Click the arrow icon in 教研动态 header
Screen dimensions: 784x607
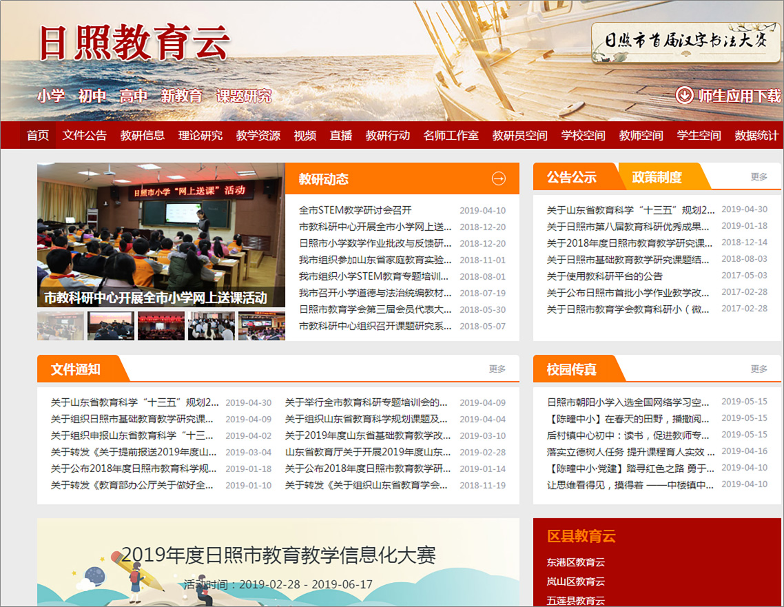(498, 179)
